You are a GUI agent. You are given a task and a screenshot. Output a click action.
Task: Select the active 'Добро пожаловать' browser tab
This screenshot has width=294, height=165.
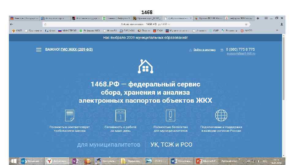[178, 18]
